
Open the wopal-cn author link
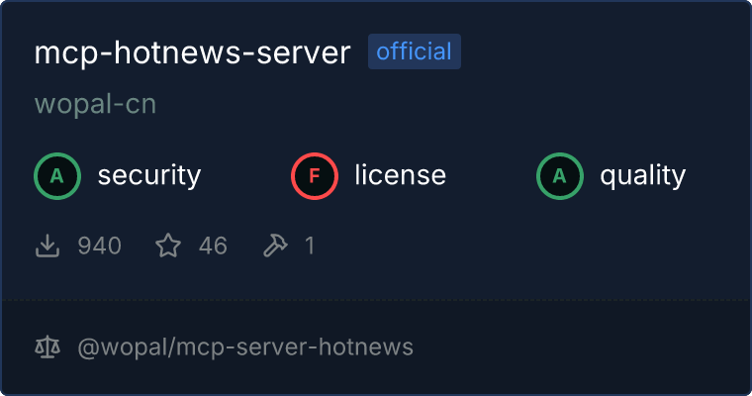tap(95, 104)
